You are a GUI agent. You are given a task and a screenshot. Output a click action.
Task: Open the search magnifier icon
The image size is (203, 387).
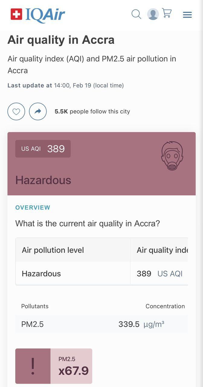[x=136, y=14]
